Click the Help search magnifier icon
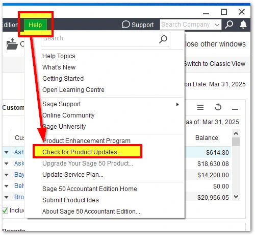255x235 pixels. [163, 39]
